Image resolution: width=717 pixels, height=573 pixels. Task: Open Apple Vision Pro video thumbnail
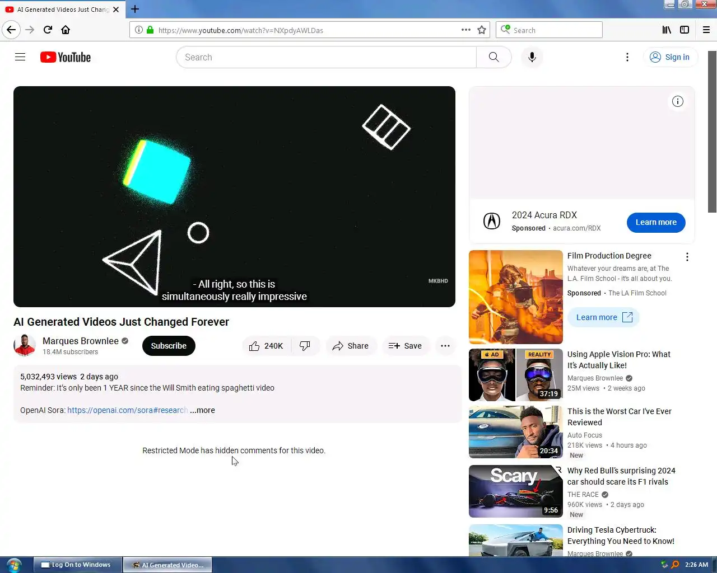[x=516, y=375]
